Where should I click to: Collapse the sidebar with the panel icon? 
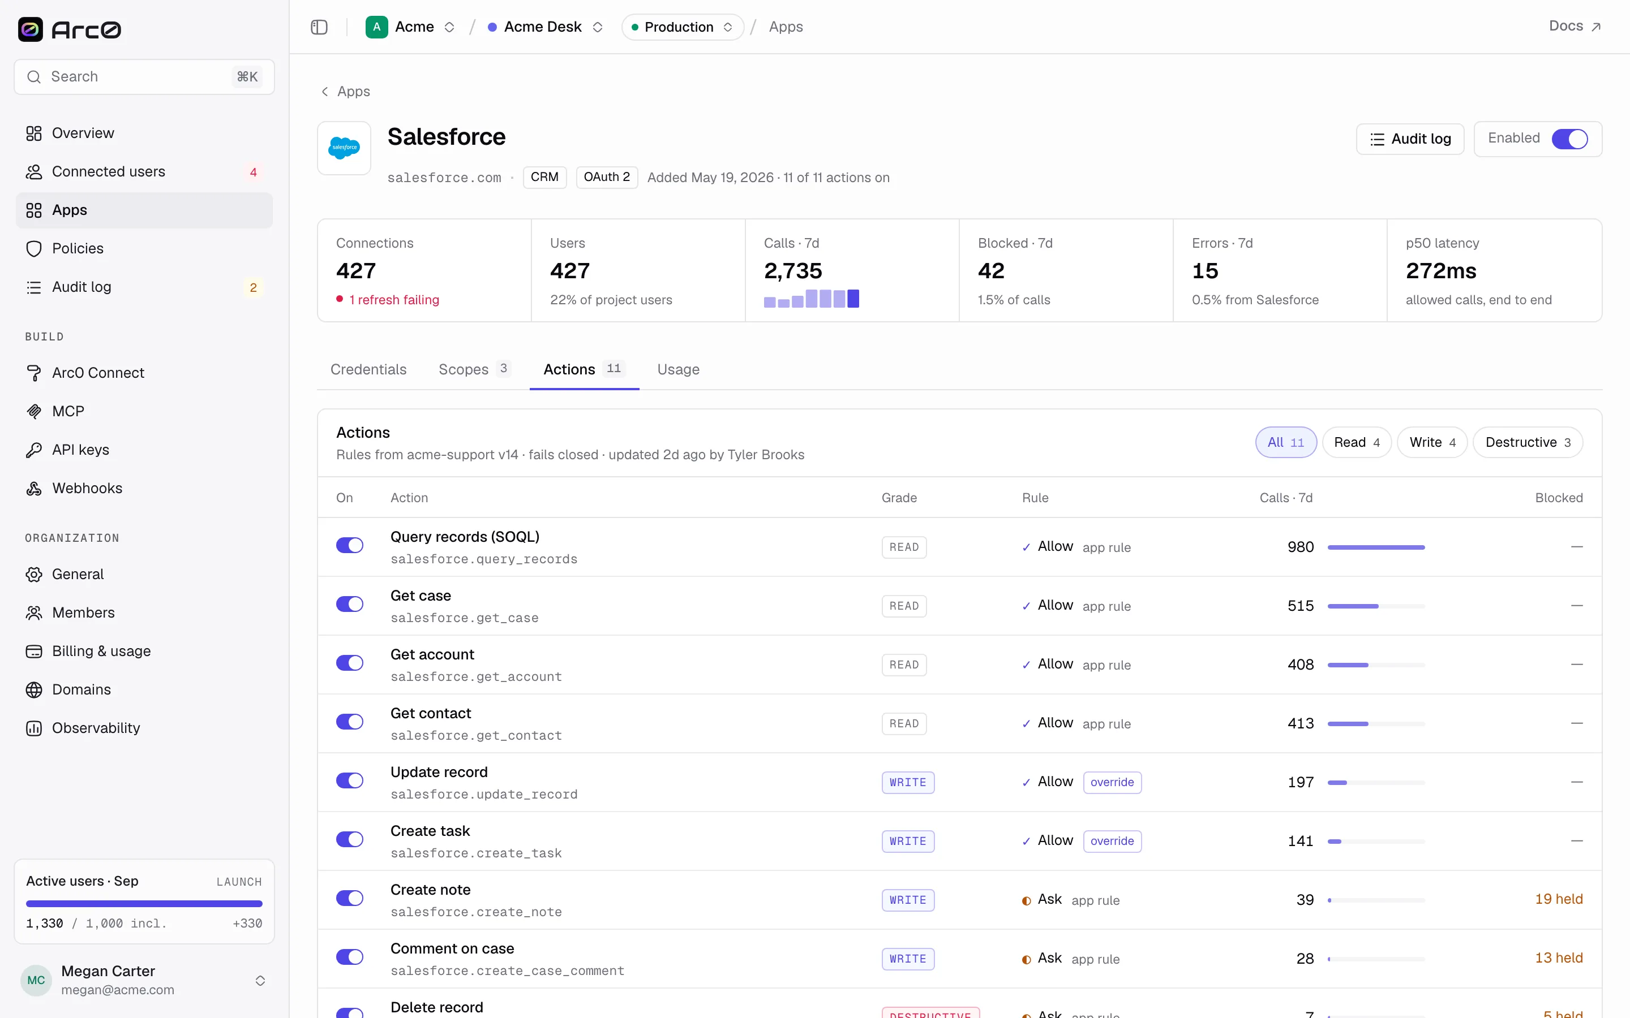tap(319, 27)
